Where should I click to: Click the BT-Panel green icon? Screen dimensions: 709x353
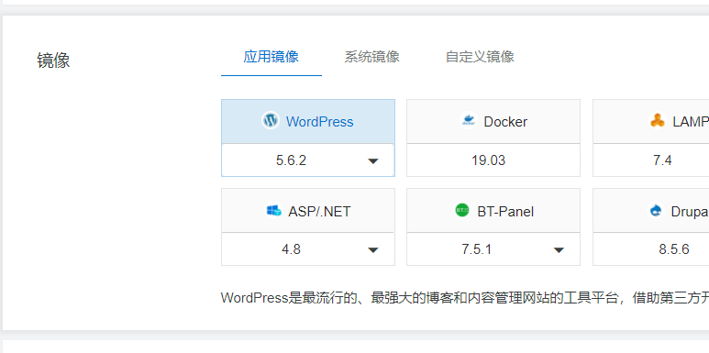[462, 211]
